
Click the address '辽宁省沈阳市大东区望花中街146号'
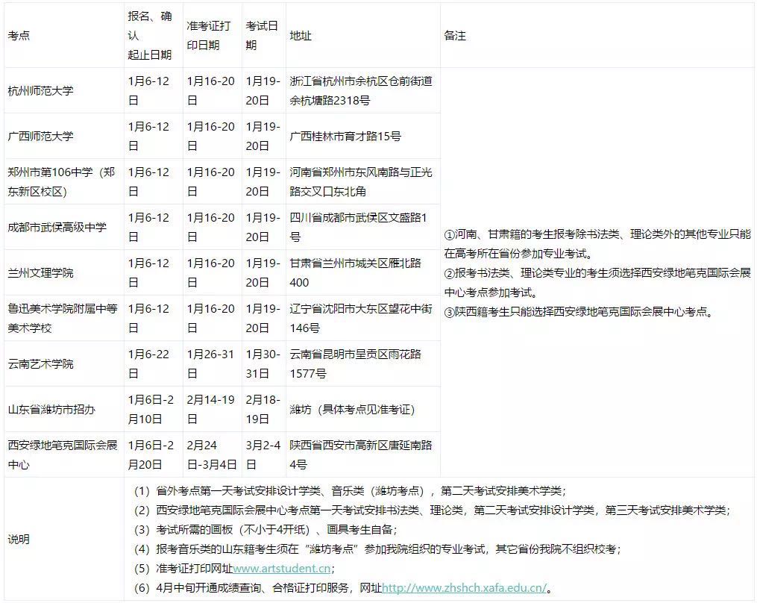coord(361,319)
